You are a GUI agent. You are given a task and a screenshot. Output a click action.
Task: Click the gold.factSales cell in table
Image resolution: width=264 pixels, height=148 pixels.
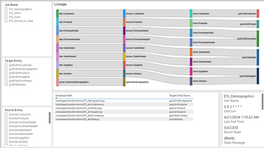click(176, 119)
